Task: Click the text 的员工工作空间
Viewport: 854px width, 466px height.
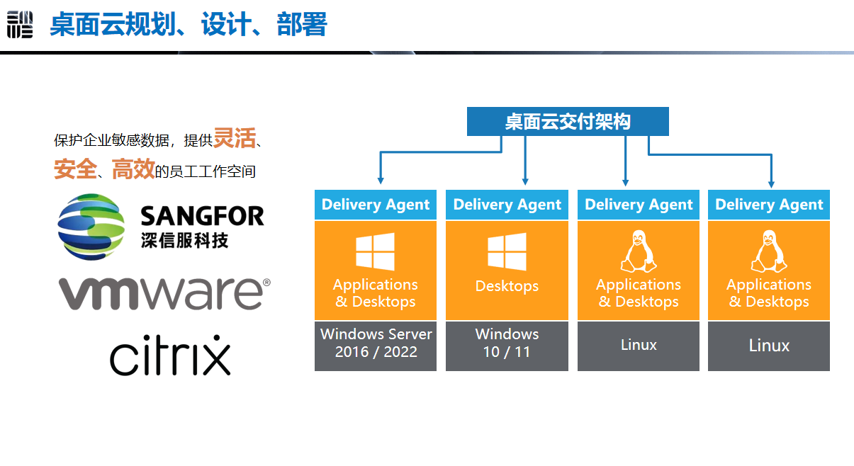Action: pyautogui.click(x=206, y=171)
